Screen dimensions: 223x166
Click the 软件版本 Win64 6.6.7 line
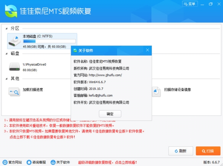(x=90, y=82)
